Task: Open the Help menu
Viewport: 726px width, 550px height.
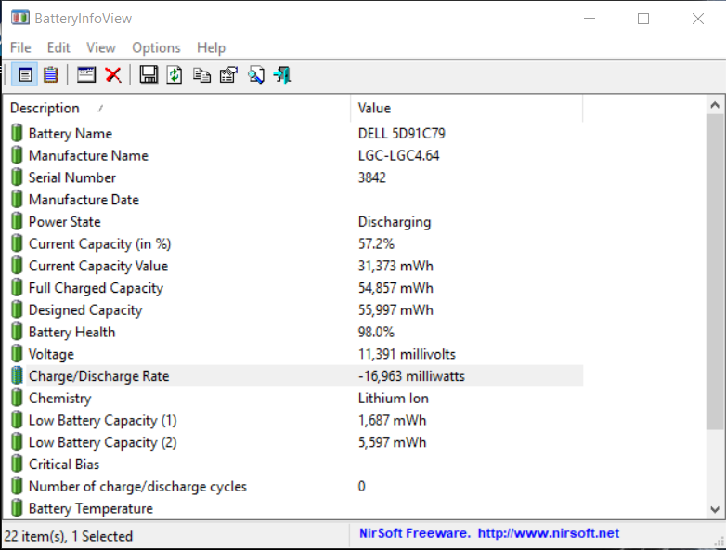Action: 211,47
